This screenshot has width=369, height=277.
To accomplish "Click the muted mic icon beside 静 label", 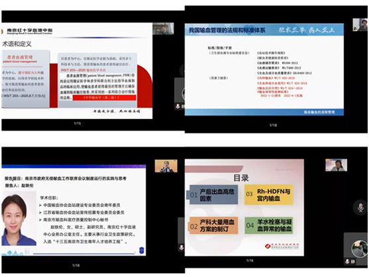I will pyautogui.click(x=347, y=261).
